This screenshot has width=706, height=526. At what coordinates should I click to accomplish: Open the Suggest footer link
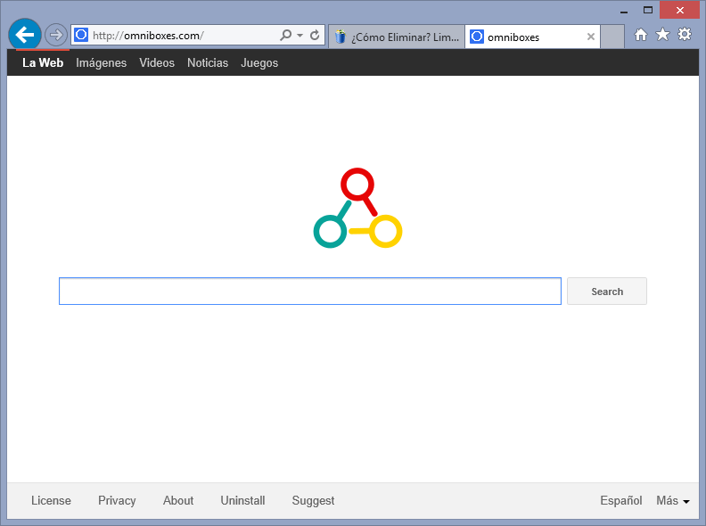click(x=314, y=501)
